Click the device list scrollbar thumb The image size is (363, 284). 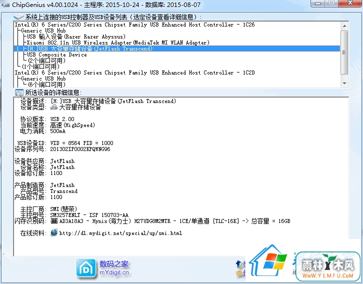click(x=344, y=52)
